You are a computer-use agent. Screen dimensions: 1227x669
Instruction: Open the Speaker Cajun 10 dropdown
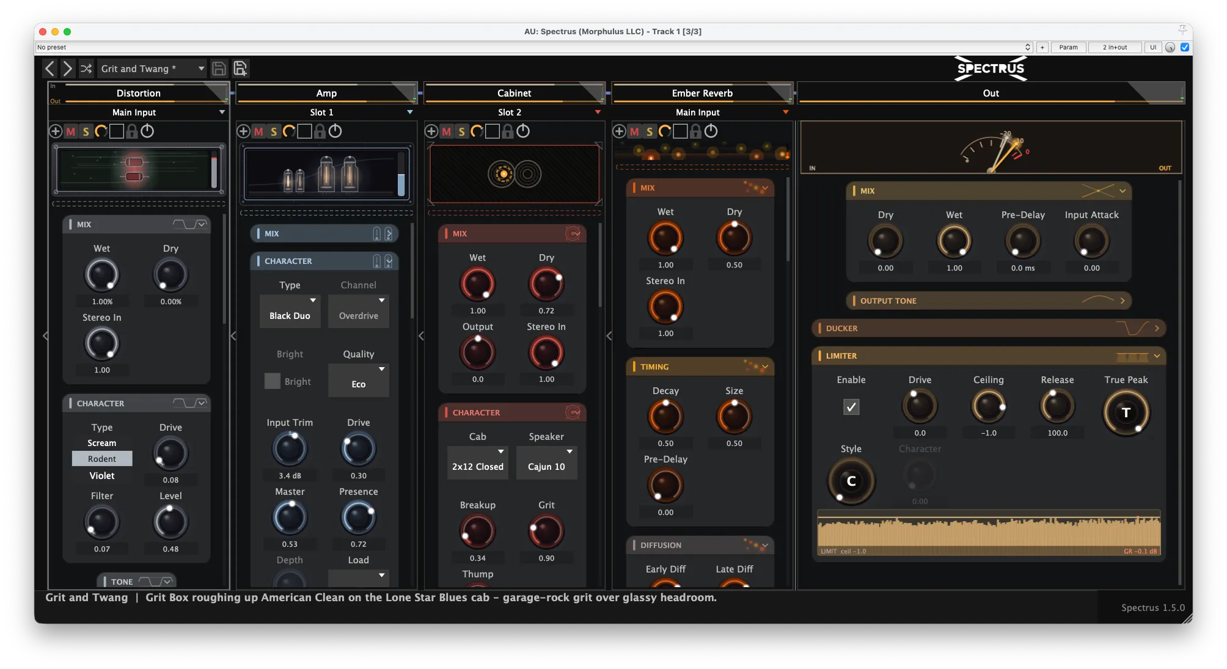[x=546, y=462]
